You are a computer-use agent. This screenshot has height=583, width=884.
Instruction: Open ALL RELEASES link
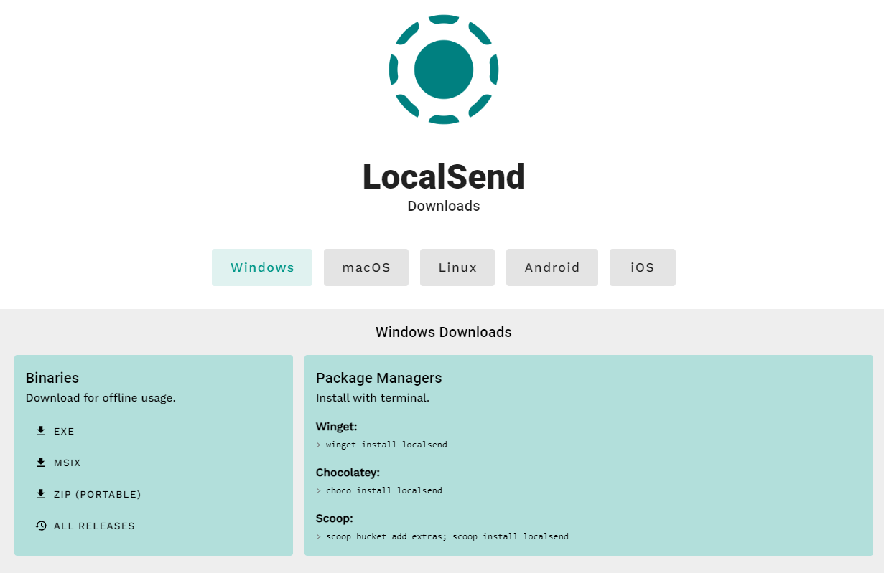click(85, 526)
